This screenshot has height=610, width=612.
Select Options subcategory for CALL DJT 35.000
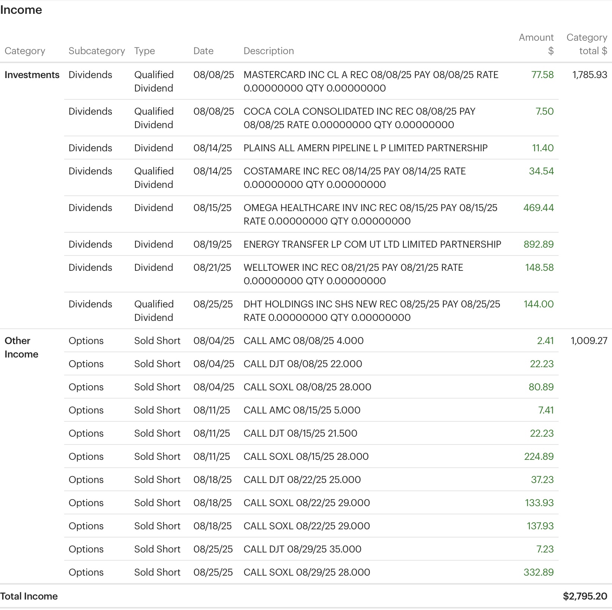86,549
